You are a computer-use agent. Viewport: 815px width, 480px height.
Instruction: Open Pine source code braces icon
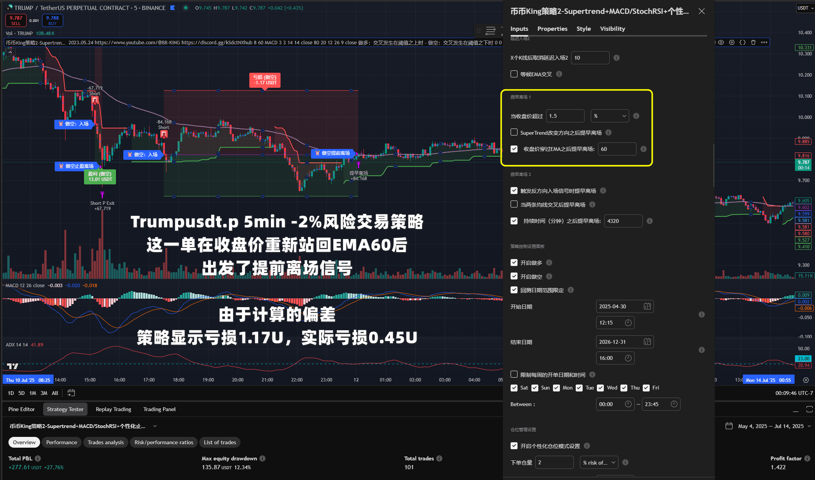pyautogui.click(x=742, y=42)
